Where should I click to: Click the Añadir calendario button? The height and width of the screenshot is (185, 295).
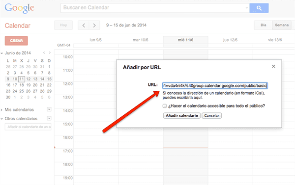coord(182,115)
